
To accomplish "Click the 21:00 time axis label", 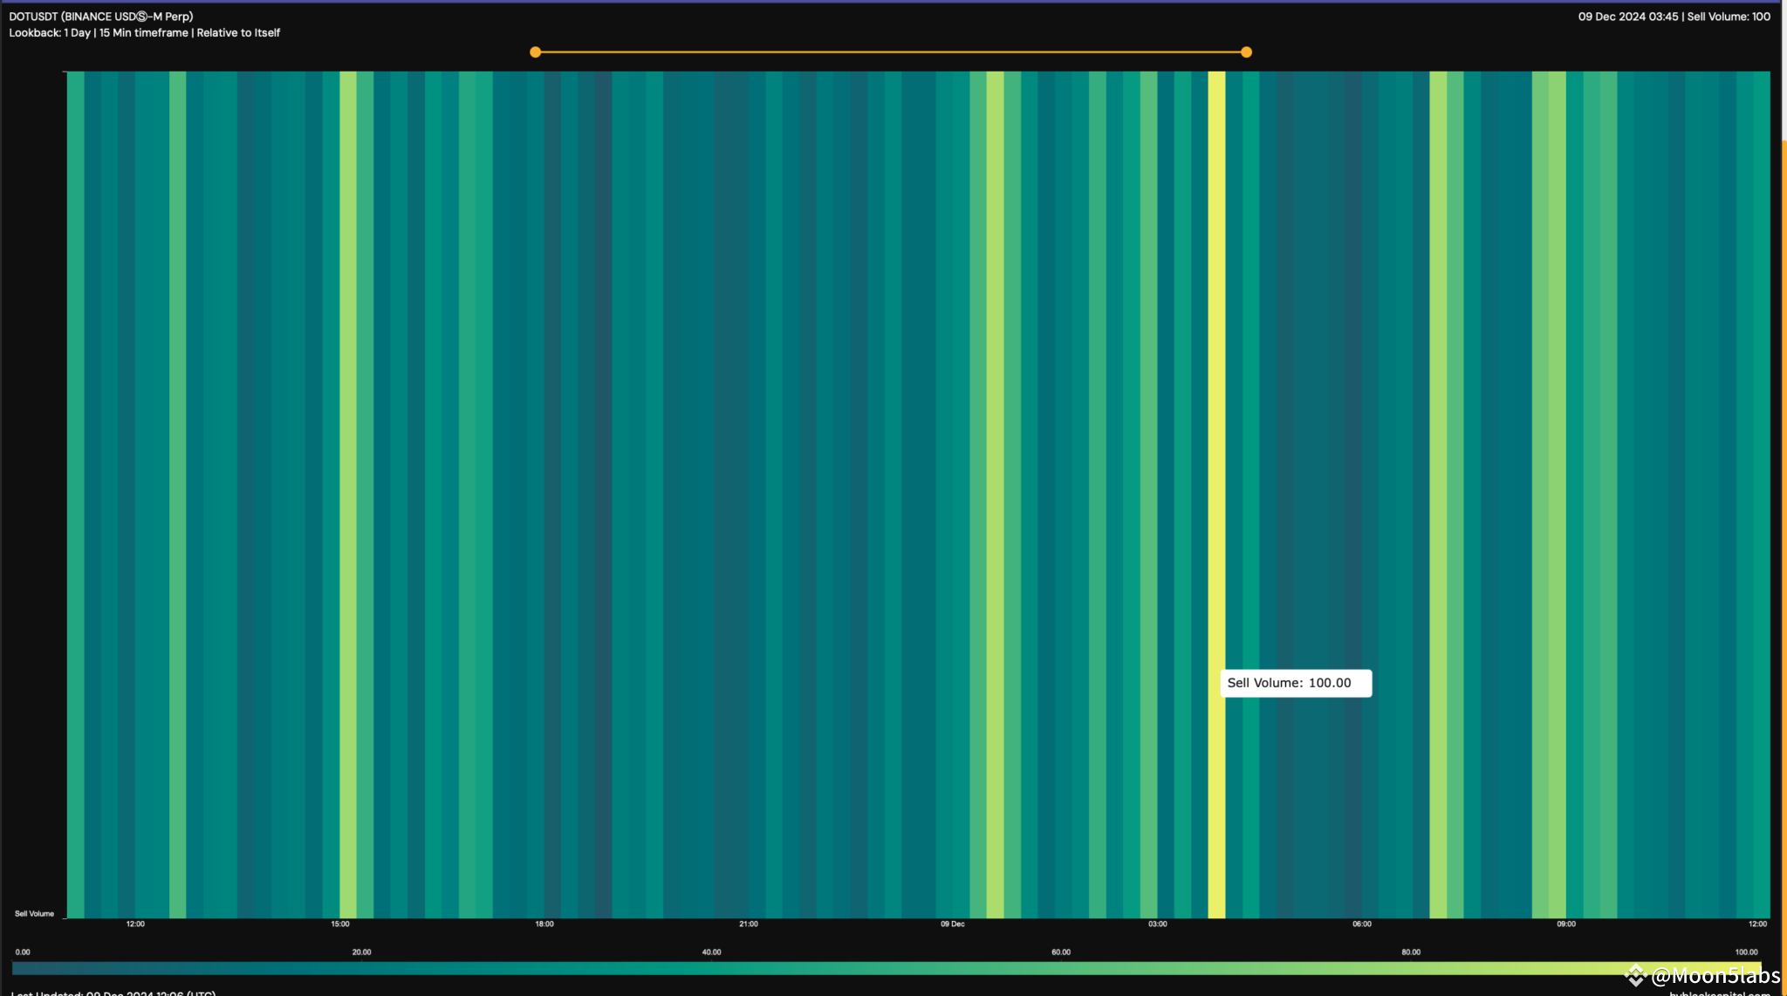I will 748,924.
